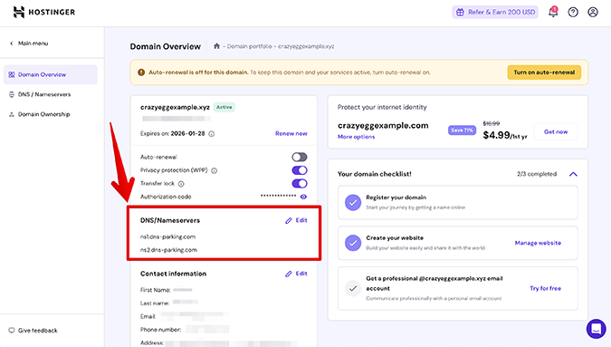Click the 2/3 completed text
611x347 pixels.
pyautogui.click(x=537, y=174)
